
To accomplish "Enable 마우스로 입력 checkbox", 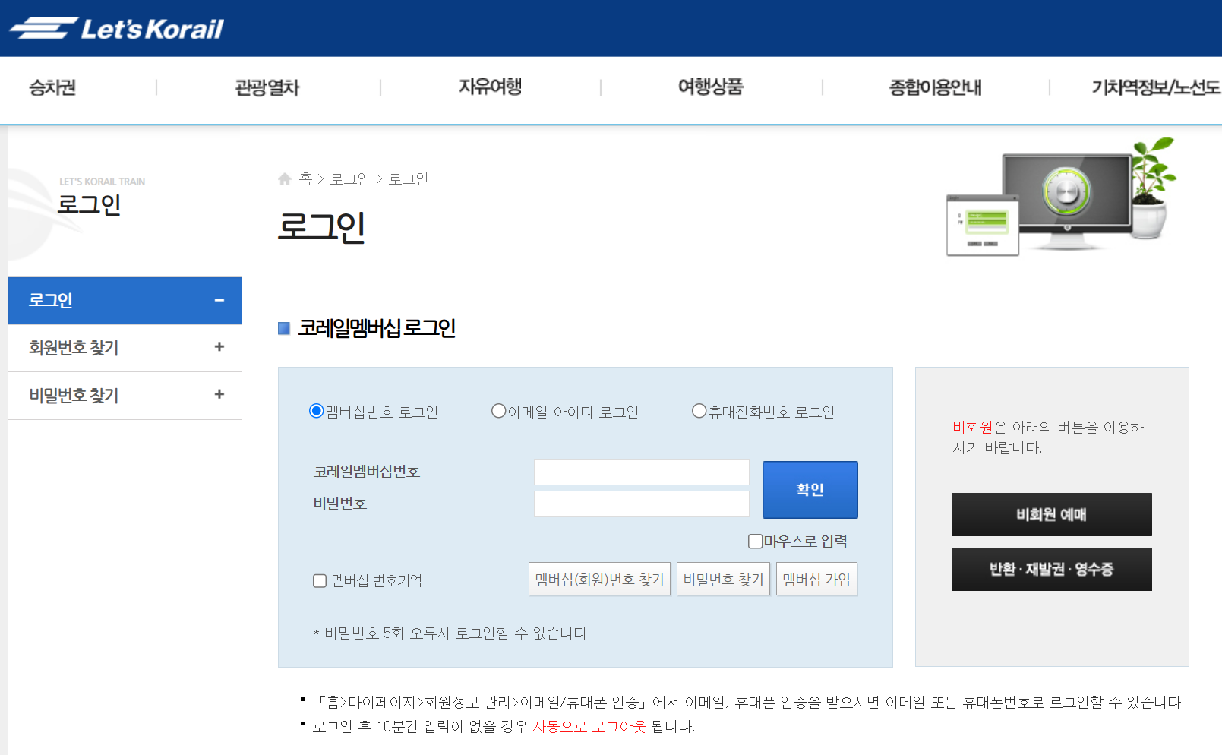I will (x=756, y=542).
